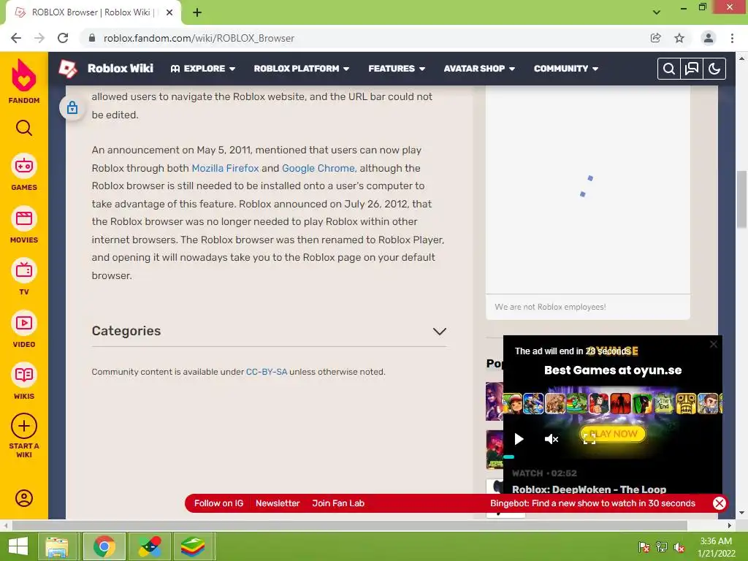Close the ROBLOX Browser tab
This screenshot has width=748, height=561.
(169, 12)
